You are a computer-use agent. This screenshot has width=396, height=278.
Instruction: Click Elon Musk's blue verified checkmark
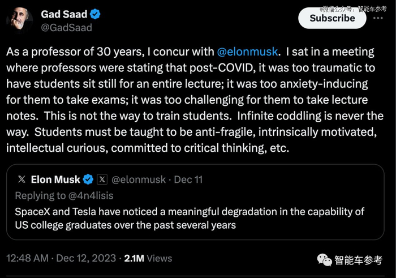[x=88, y=179]
